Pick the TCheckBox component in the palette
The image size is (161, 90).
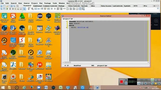click(52, 9)
